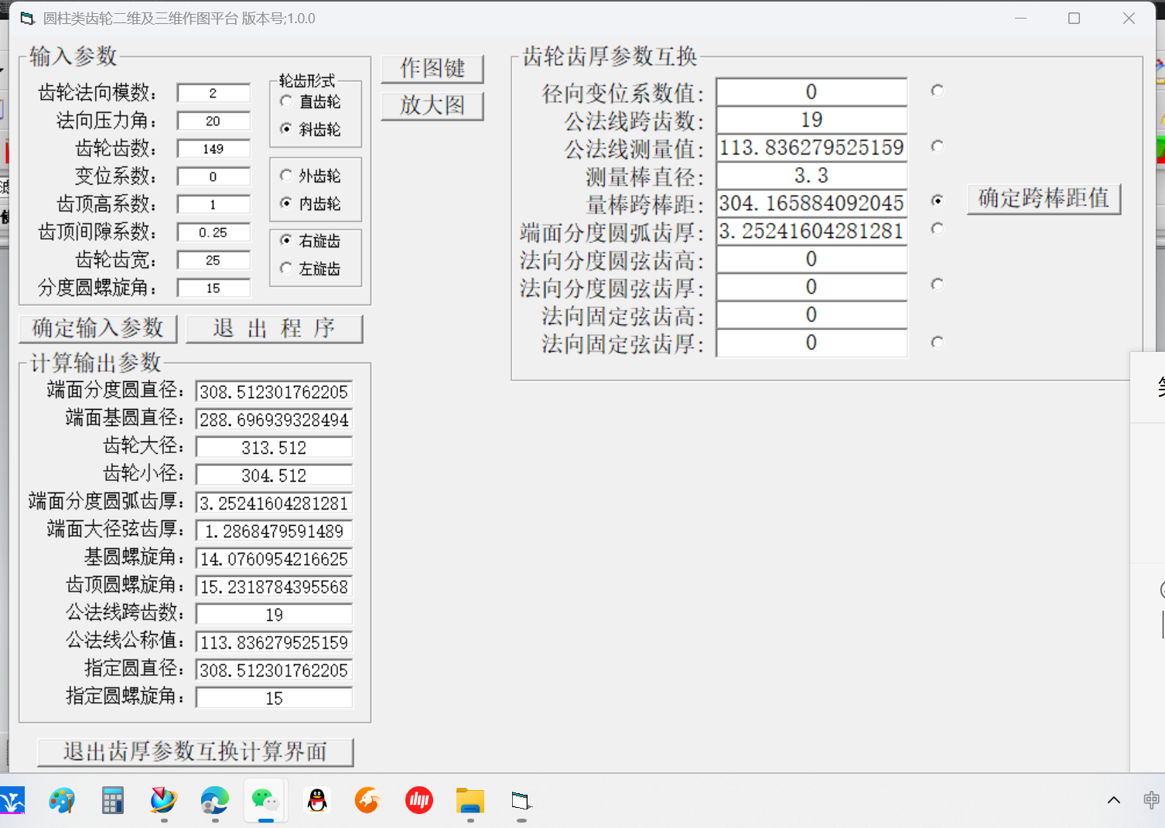Click the 测量棒直径 value field
The height and width of the screenshot is (828, 1165).
(811, 175)
